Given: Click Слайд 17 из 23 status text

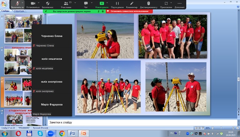Looking at the screenshot, I should 8,128.
